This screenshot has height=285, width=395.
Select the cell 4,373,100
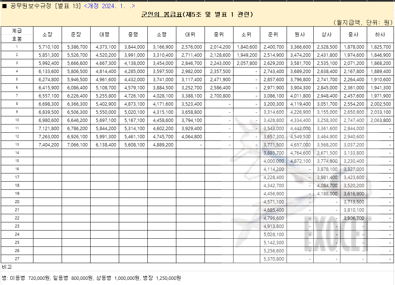click(105, 47)
